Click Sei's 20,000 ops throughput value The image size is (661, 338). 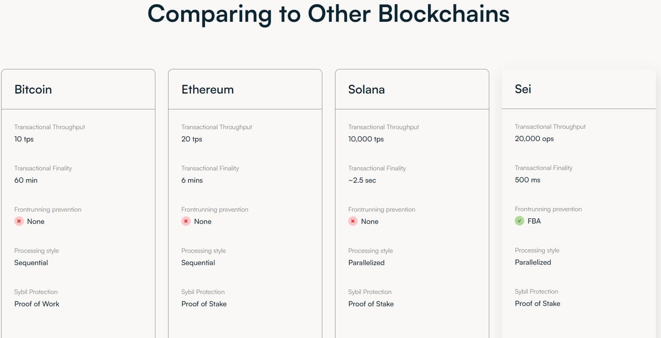(534, 139)
